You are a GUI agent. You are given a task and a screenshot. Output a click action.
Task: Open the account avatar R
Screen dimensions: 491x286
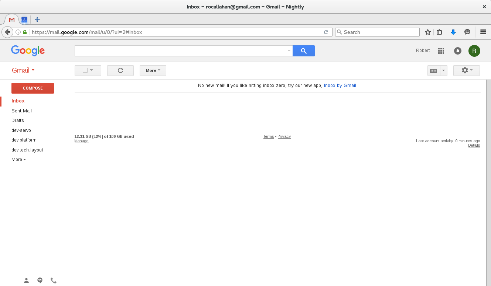(474, 51)
